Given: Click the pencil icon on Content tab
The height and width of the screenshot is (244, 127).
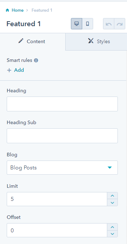Looking at the screenshot, I should 21,41.
